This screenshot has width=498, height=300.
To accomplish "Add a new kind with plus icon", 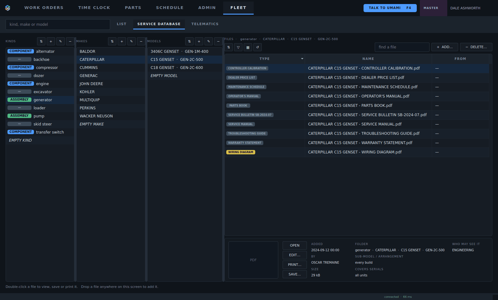I will tap(51, 41).
